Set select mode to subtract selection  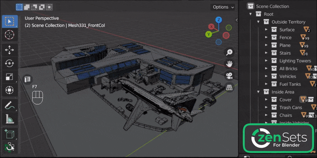point(34,7)
